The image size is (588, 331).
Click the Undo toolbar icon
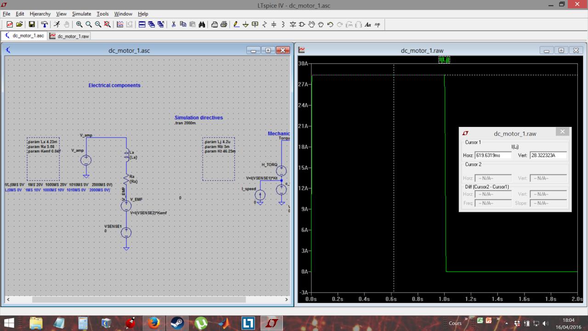(x=330, y=24)
